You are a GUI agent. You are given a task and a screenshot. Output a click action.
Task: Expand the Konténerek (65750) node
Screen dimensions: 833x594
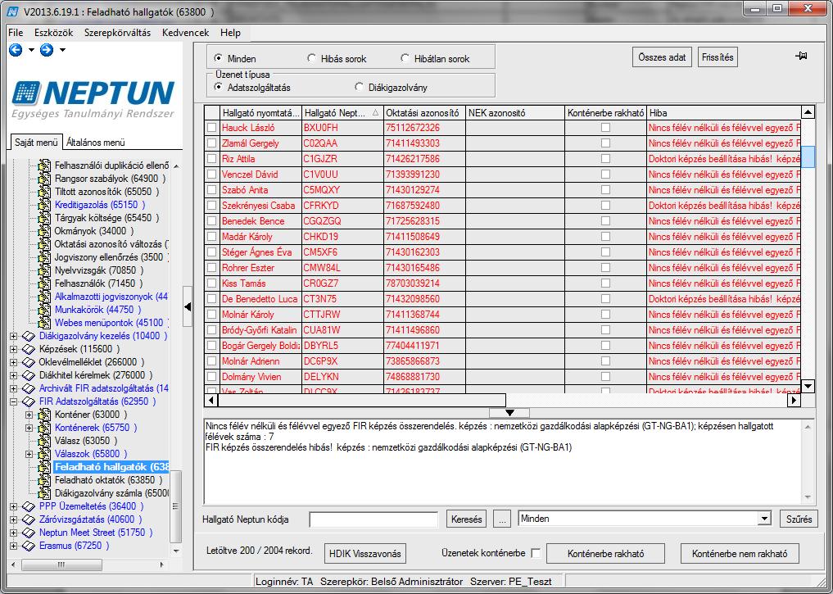29,428
